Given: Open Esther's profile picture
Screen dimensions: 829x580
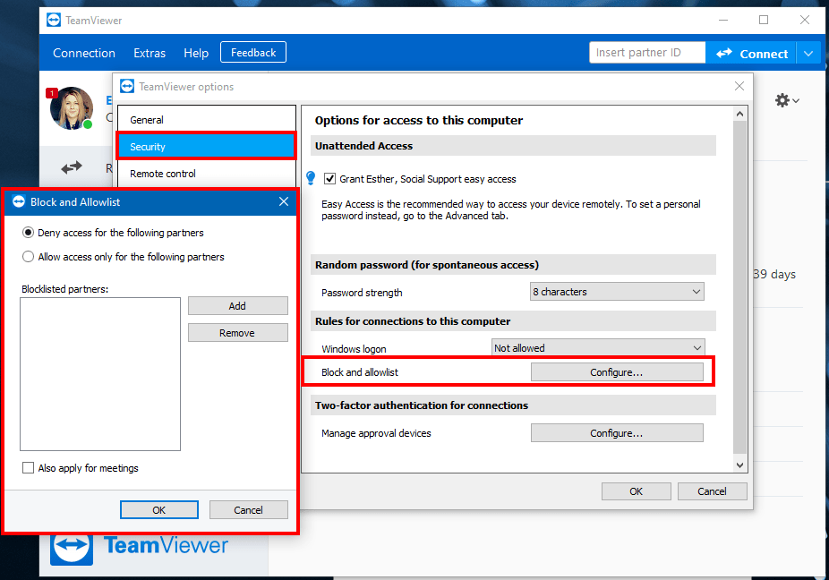Looking at the screenshot, I should coord(72,107).
